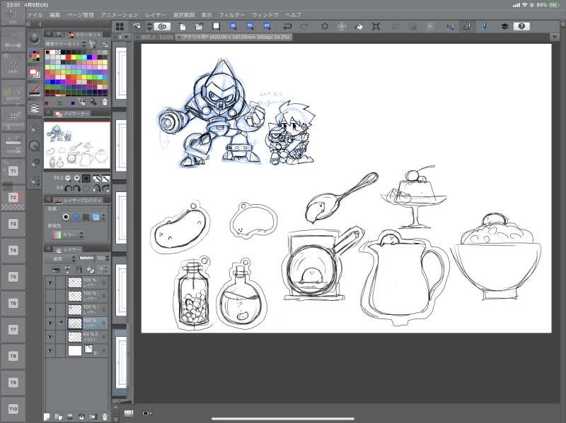Open the 通常 blending mode dropdown
Viewport: 566px width, 423px height.
[62, 258]
